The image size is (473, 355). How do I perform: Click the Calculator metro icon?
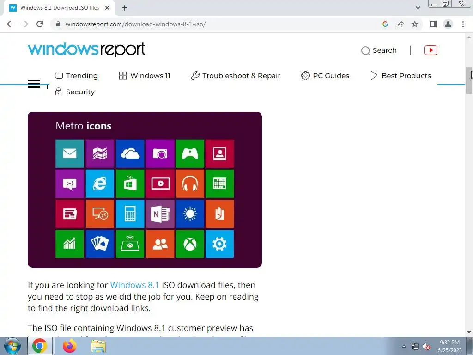pos(130,214)
